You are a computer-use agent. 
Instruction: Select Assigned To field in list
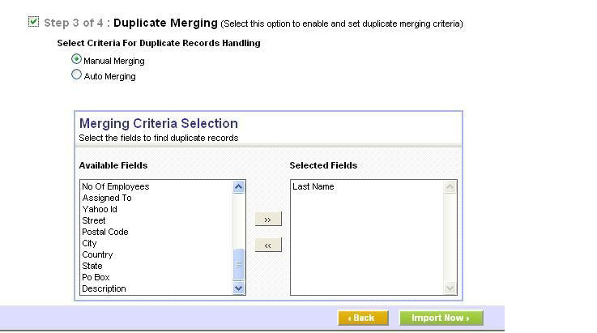click(x=106, y=198)
